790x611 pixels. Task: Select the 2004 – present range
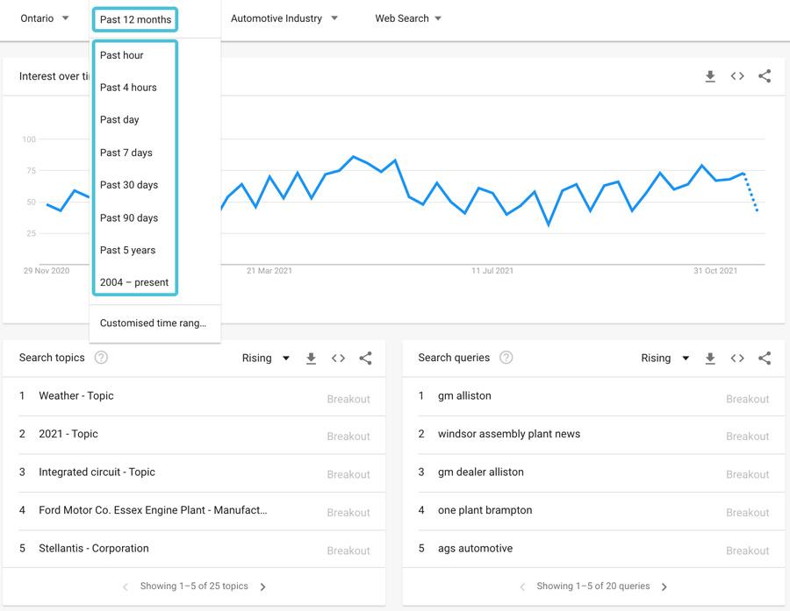pos(134,282)
